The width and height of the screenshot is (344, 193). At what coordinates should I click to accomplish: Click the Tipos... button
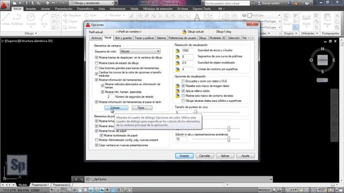tap(142, 108)
